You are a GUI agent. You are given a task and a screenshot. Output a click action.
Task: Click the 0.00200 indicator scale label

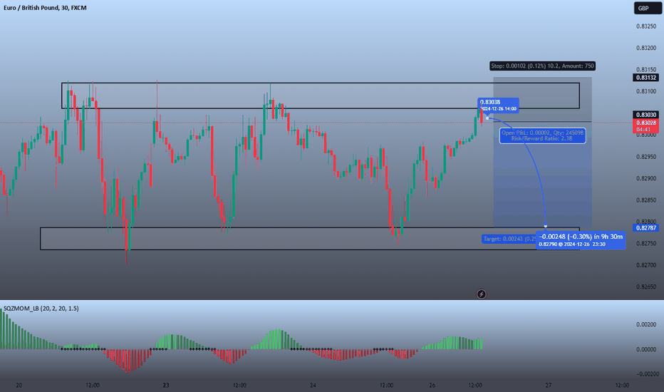pos(646,324)
